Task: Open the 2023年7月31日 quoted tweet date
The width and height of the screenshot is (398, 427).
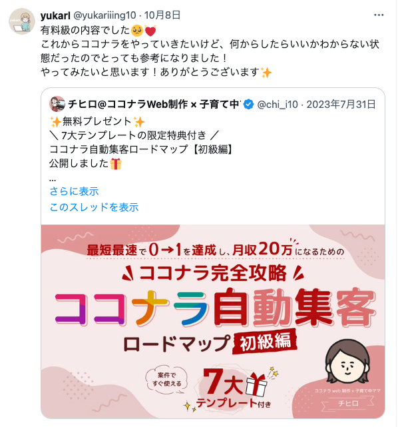Action: (341, 105)
